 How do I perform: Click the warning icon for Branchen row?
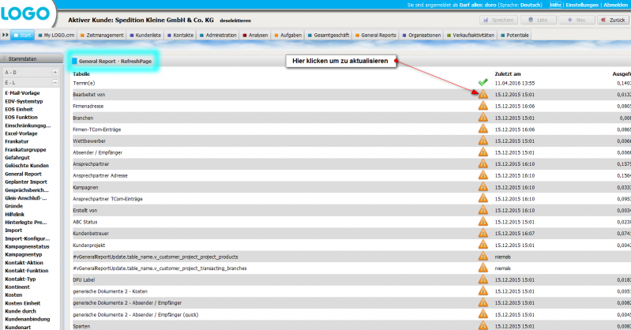pos(483,117)
